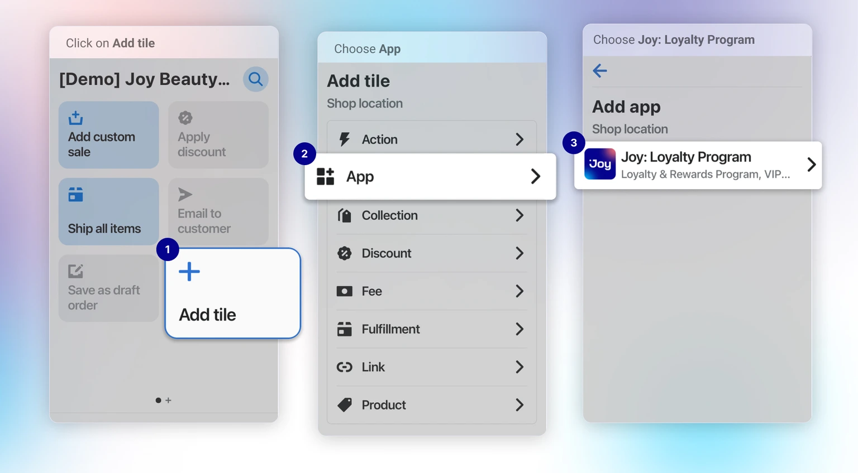Screen dimensions: 858x473
Task: Click the page indicator dot
Action: (x=158, y=400)
